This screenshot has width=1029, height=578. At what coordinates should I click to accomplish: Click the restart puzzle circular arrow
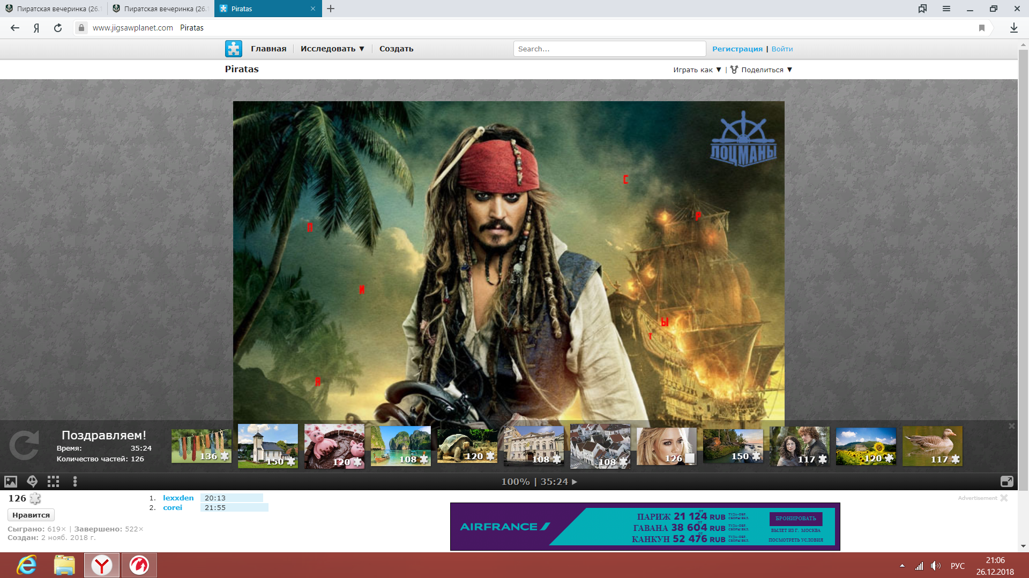(24, 445)
